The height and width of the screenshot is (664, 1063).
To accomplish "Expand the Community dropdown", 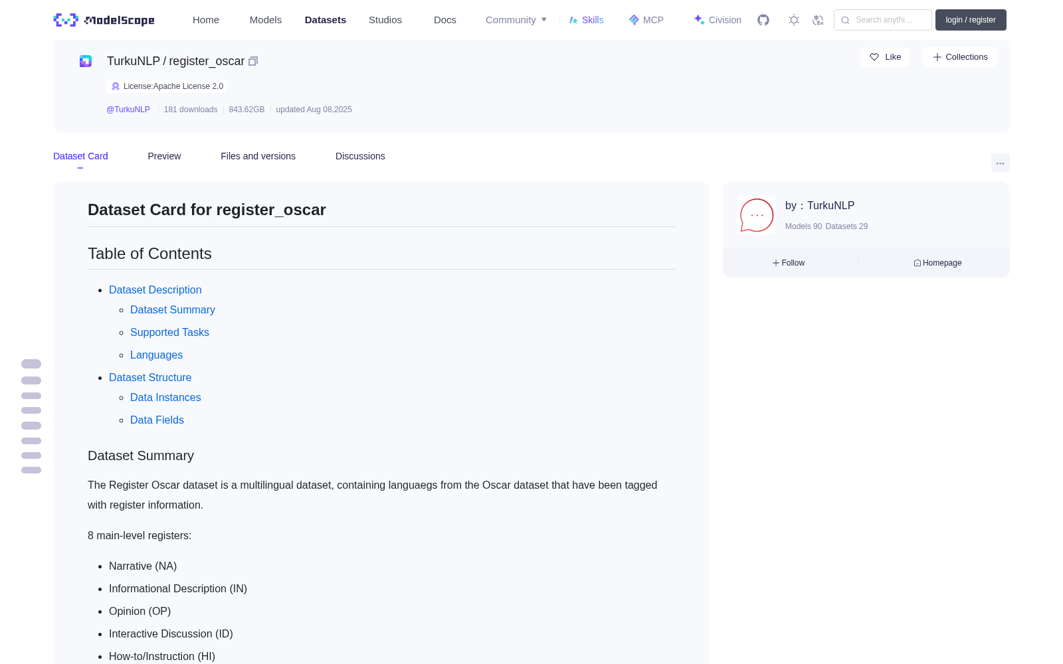I will click(516, 20).
